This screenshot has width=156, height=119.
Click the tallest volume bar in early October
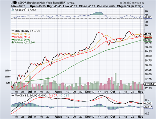116,81
